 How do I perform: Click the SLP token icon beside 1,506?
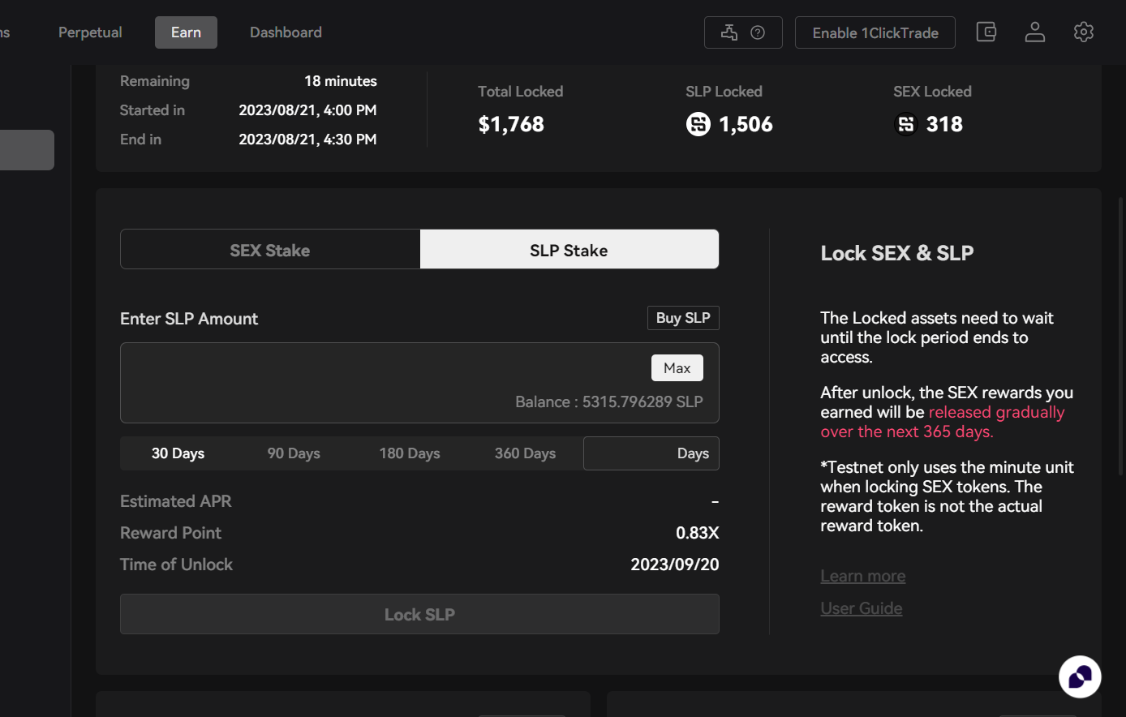[698, 124]
